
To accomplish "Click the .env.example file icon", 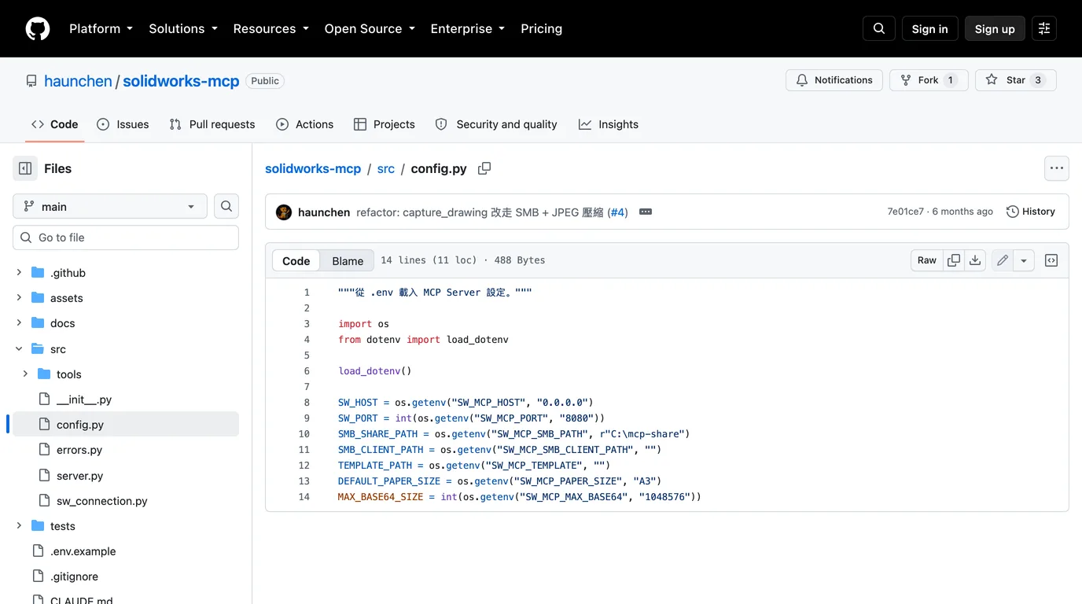I will [x=38, y=551].
